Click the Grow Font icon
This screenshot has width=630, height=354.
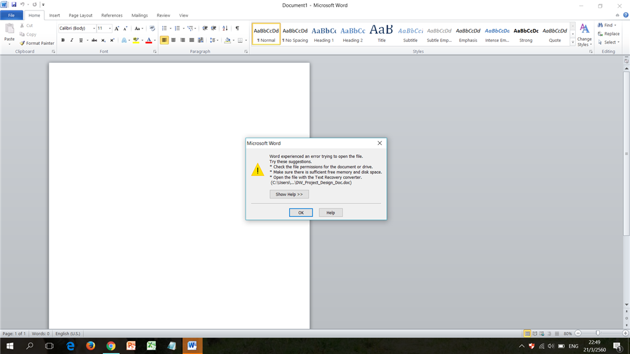tap(116, 28)
